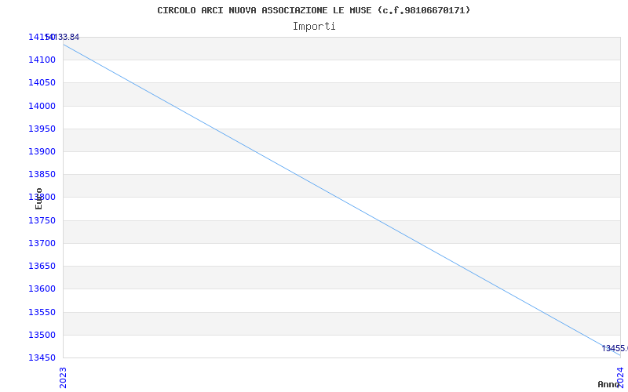Click the Importi subtitle

pos(313,27)
